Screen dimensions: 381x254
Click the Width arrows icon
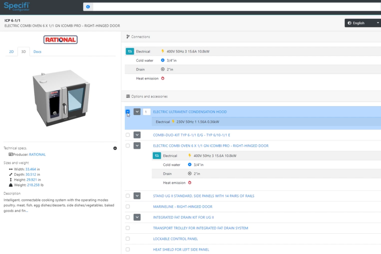coord(11,170)
